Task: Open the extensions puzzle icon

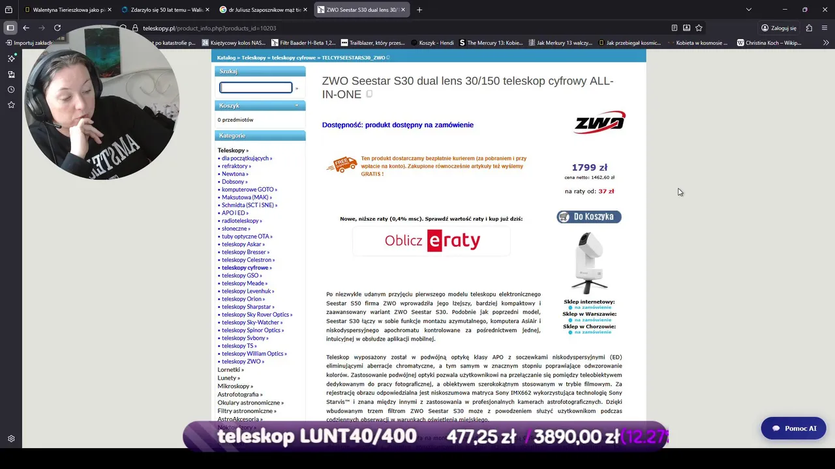Action: (x=809, y=28)
